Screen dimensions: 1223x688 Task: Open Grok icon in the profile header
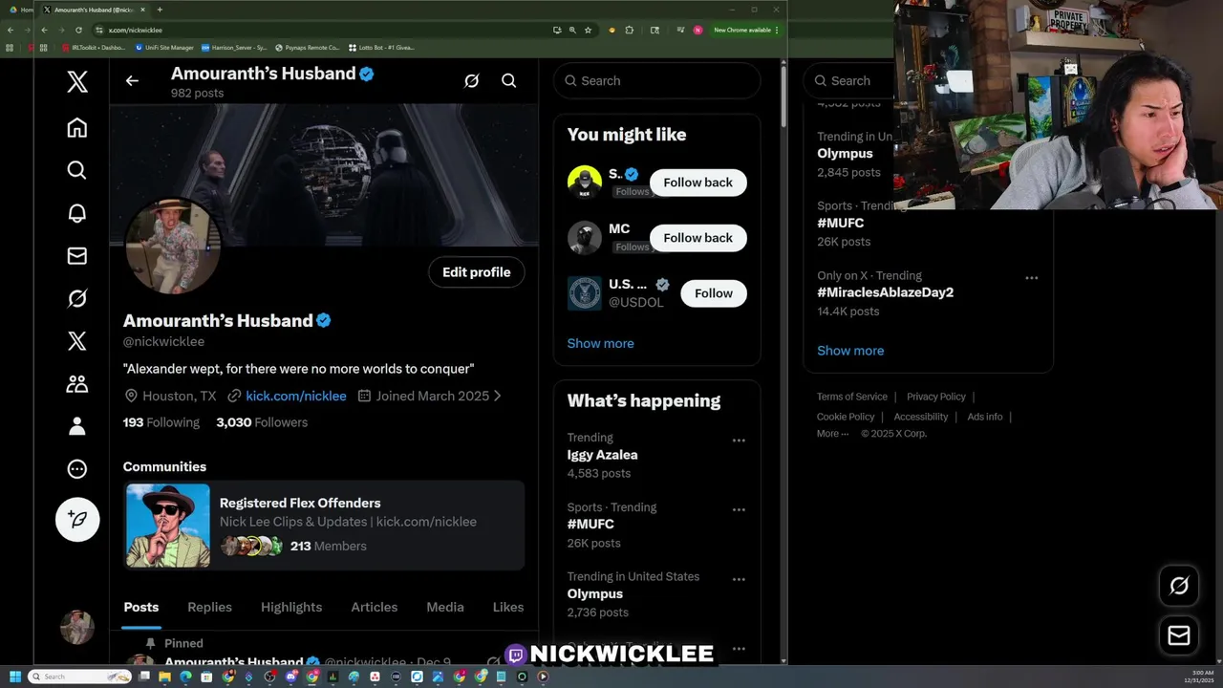[x=471, y=81]
